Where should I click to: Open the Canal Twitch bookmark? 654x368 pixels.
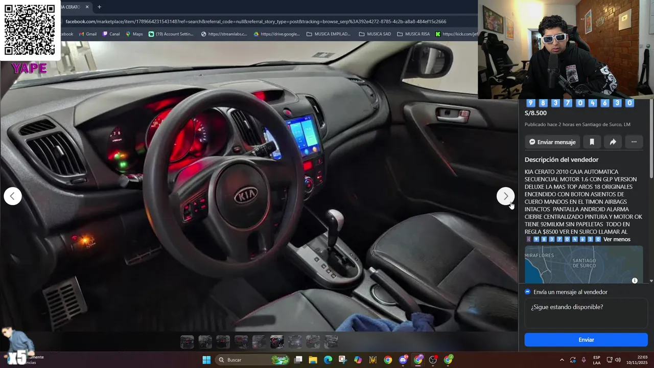click(111, 34)
